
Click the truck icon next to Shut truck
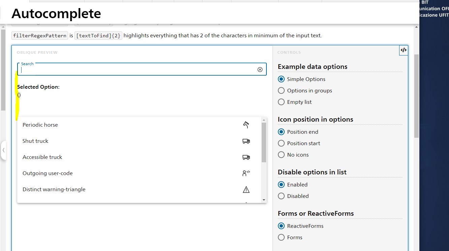point(246,141)
